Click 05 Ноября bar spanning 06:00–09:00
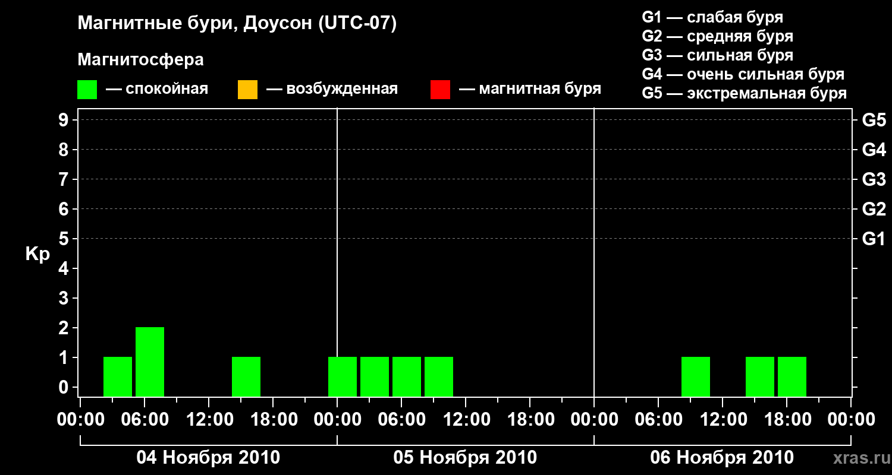Viewport: 892px width, 475px height. click(407, 376)
